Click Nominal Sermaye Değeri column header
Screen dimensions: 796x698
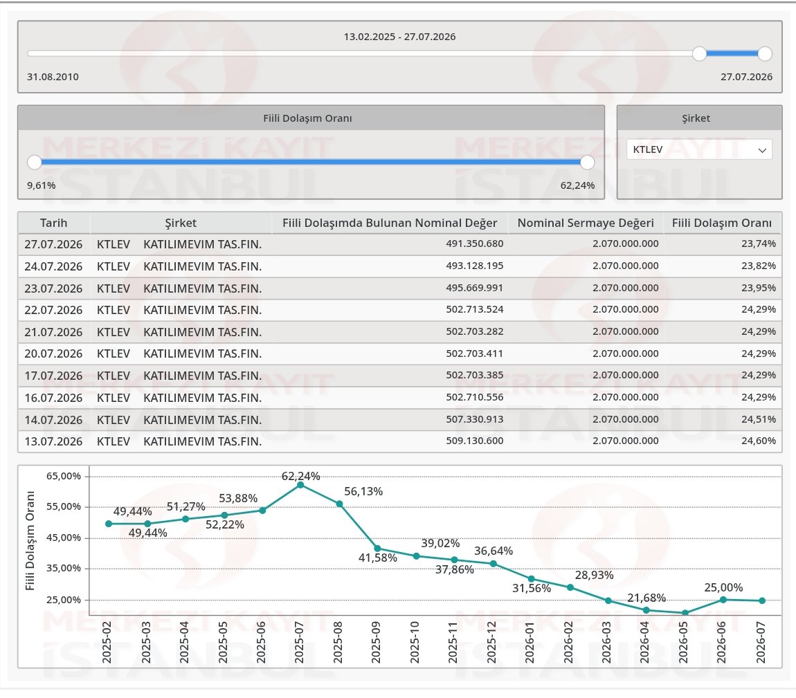586,223
